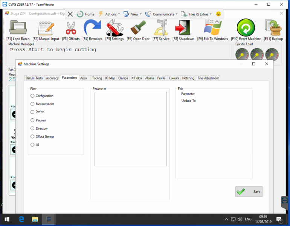This screenshot has height=226, width=290.
Task: Click the third Spindle Load gauge
Action: (272, 55)
